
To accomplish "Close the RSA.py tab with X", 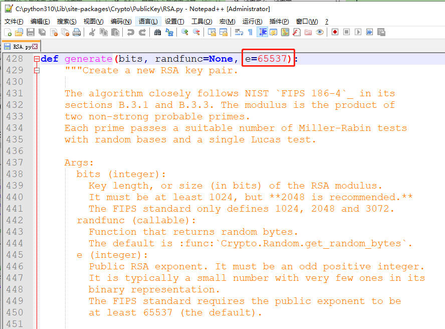I will (x=35, y=46).
